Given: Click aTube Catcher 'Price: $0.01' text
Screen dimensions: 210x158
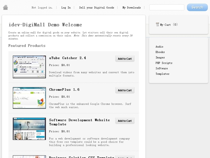Looking at the screenshot, I should point(59,65).
